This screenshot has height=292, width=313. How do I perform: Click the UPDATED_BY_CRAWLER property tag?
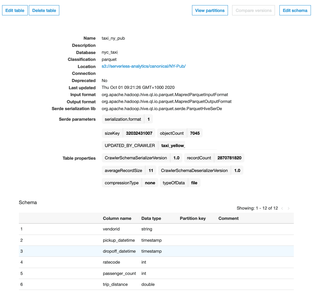coord(130,146)
